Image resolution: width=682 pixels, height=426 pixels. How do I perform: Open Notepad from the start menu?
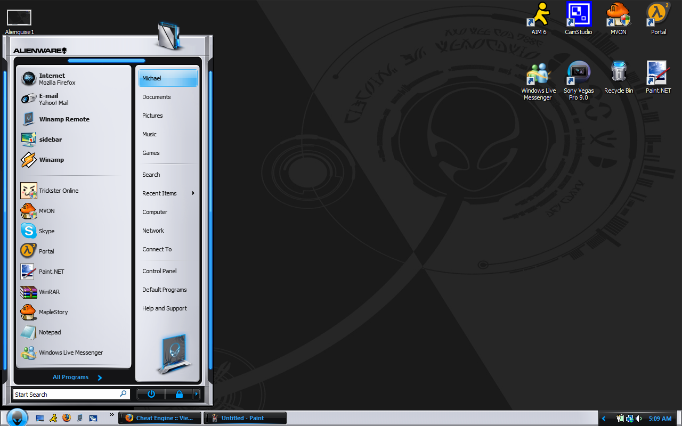pos(49,332)
